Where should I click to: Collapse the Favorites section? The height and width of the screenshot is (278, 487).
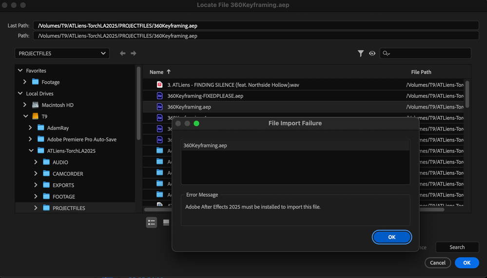point(20,71)
